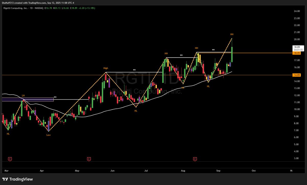
Task: Click the HL label at the late-June trough
Action: [x=136, y=111]
